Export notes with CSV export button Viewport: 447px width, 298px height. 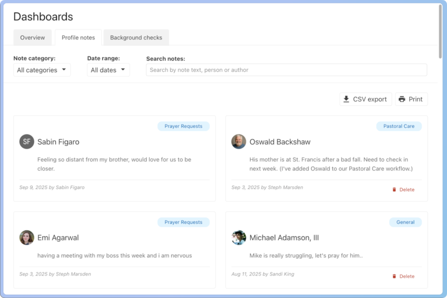click(365, 99)
